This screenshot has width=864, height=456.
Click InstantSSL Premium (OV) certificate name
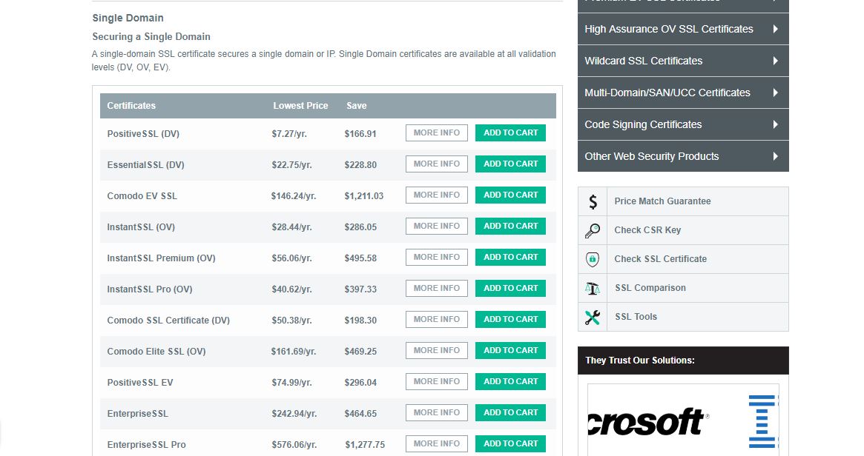161,258
